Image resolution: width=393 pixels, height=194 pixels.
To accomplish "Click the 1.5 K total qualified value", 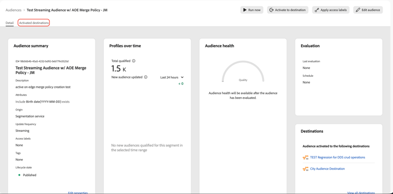I will pyautogui.click(x=118, y=69).
